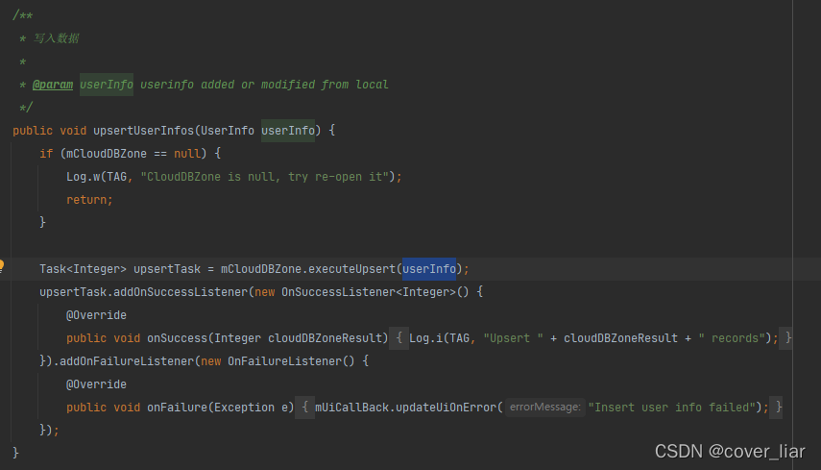Click the Log.w call
Screen dimensions: 821x470
(84, 177)
